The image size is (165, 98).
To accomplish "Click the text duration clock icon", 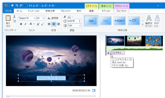I will click(x=65, y=26).
